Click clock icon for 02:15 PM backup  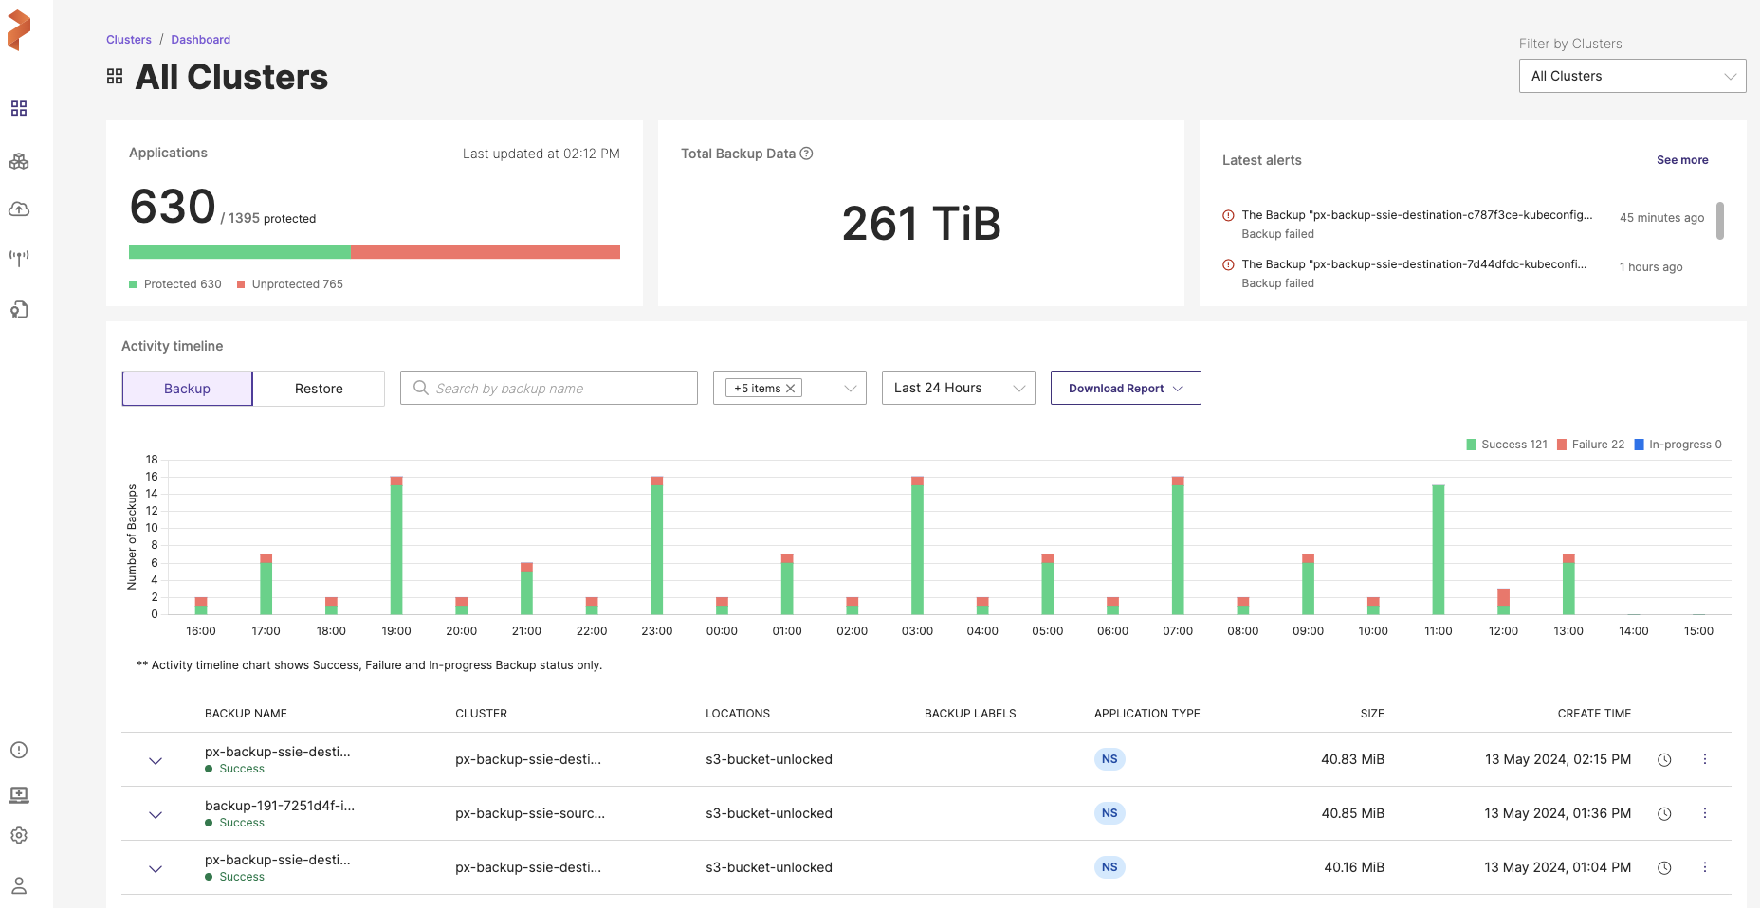[1664, 760]
